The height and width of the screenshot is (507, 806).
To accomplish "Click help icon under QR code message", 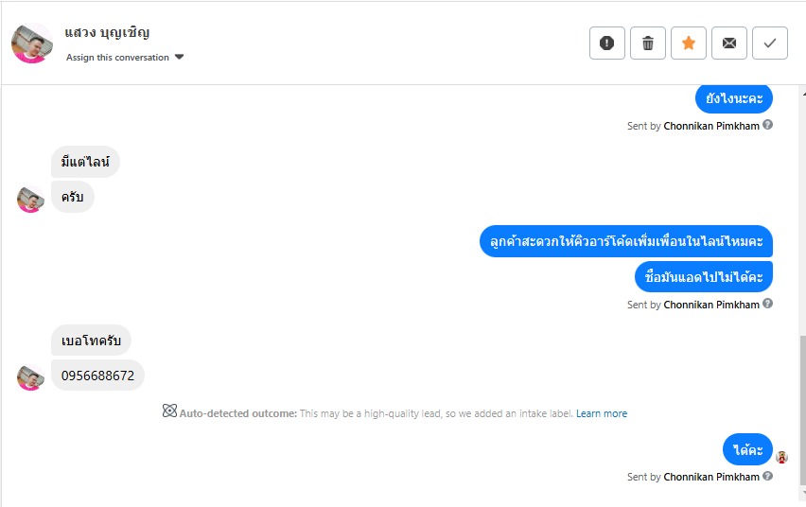I will (x=768, y=304).
